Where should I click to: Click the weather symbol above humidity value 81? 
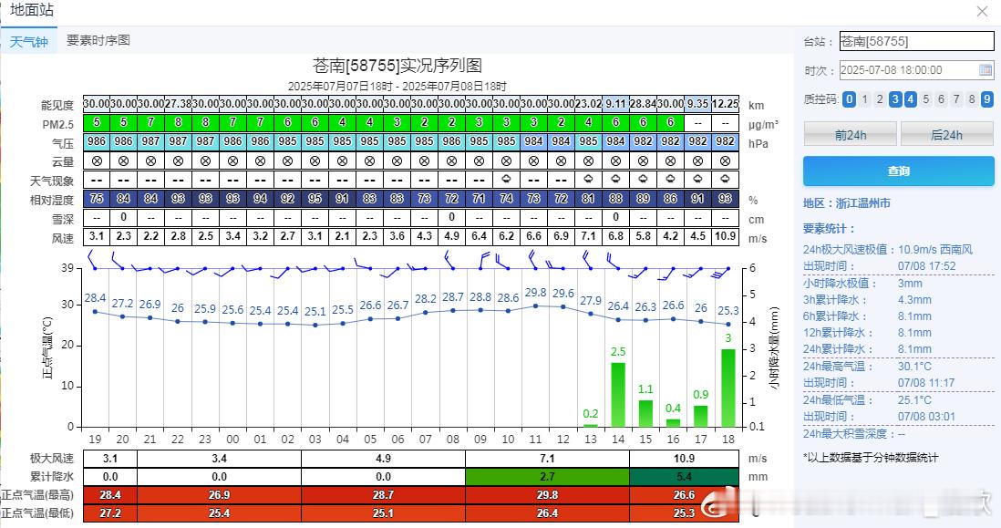point(589,180)
